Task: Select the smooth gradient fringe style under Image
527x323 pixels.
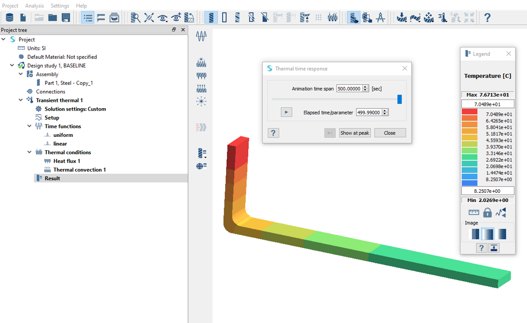Action: click(501, 234)
